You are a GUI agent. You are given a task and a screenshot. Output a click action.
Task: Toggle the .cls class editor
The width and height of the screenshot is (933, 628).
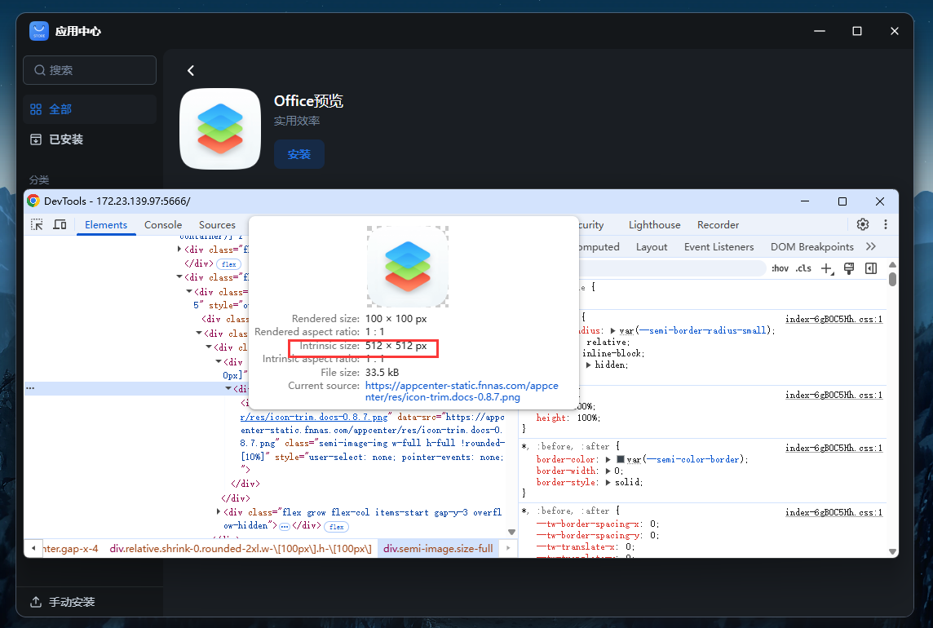803,268
